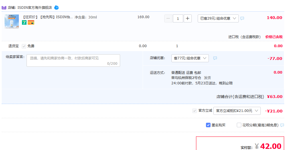Click the final payment amount ¥42.00
285x150 pixels.
point(268,146)
